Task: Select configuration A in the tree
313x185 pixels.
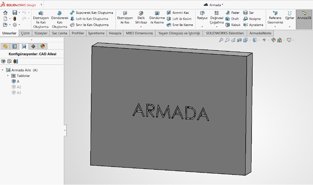Action: [16, 81]
